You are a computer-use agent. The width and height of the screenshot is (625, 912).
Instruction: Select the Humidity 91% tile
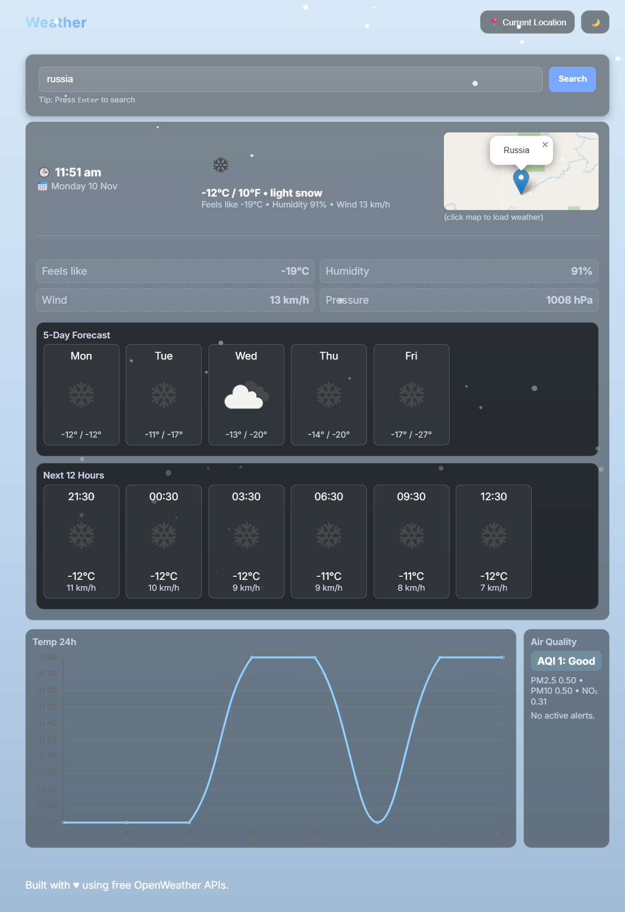point(459,271)
